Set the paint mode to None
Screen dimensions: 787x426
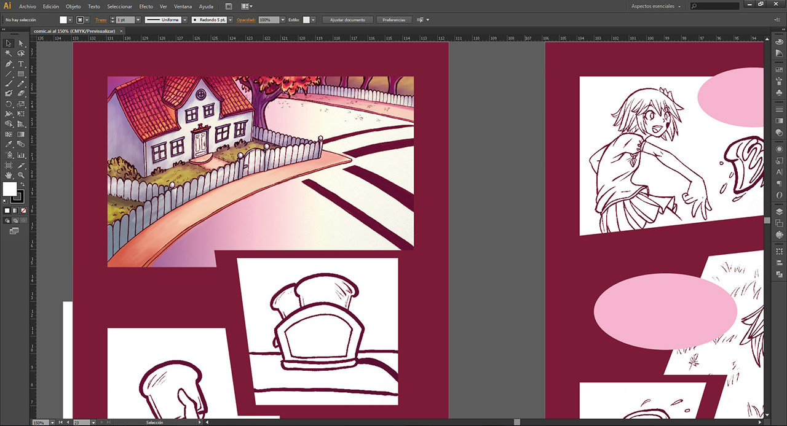click(x=23, y=211)
